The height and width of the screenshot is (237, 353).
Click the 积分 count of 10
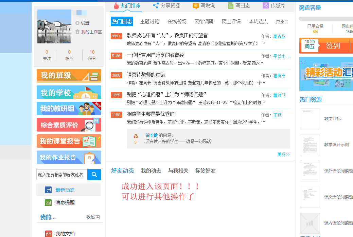click(92, 52)
